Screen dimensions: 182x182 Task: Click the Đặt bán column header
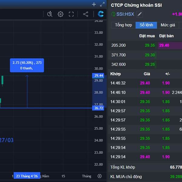pos(166,36)
